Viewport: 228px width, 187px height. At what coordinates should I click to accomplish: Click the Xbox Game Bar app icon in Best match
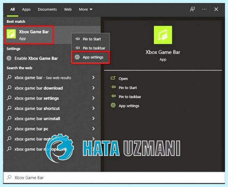11,34
